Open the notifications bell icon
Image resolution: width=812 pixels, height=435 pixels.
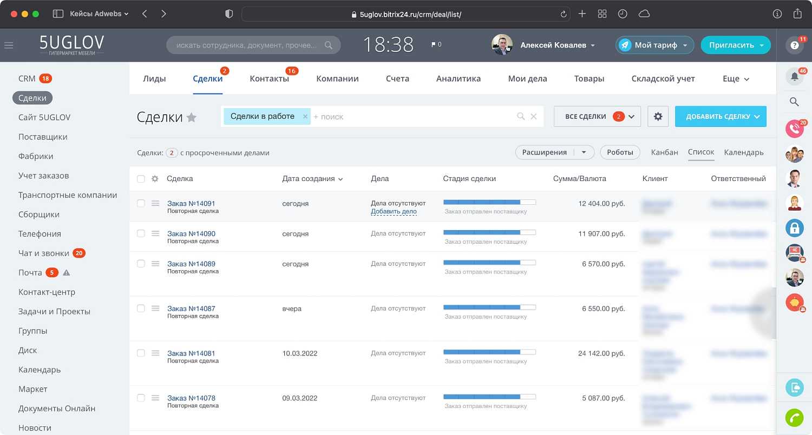794,76
